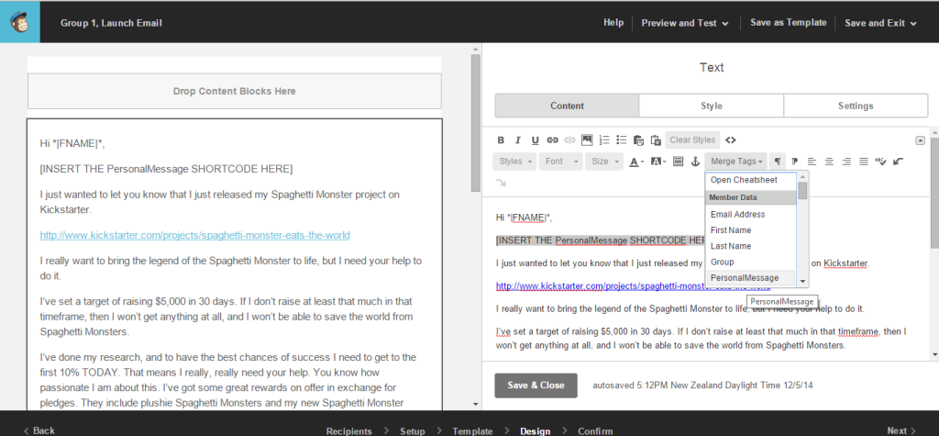Insert a link with the chain icon
The image size is (939, 436).
click(553, 140)
